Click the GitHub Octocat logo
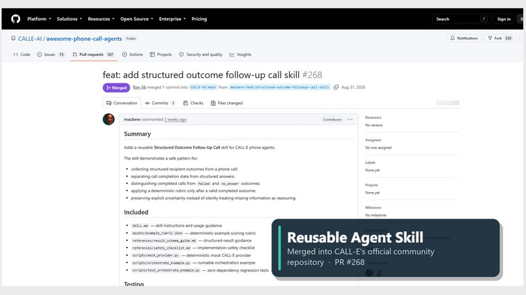This screenshot has height=295, width=526. pos(16,19)
